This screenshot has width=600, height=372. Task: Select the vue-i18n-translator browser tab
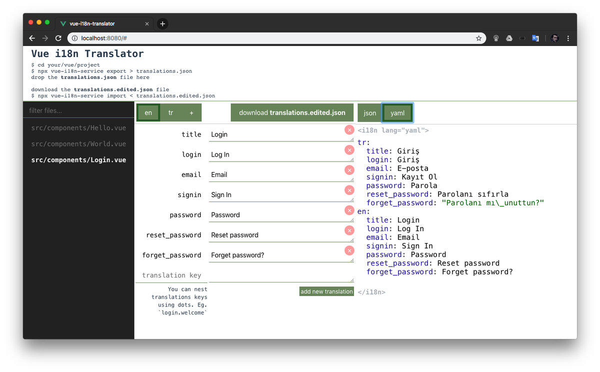[x=104, y=23]
